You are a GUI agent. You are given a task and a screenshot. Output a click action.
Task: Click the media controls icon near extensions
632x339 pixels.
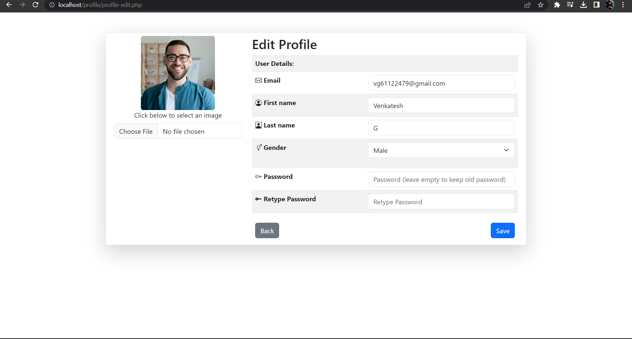click(x=570, y=5)
